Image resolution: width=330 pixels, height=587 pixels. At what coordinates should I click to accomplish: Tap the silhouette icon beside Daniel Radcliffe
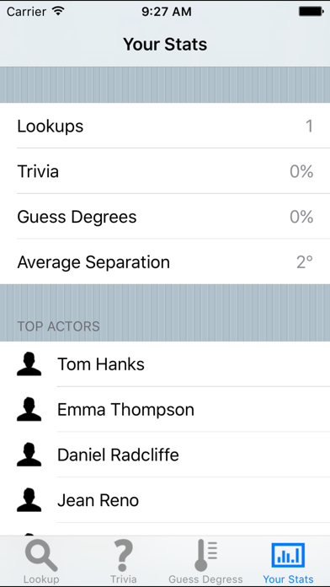(x=29, y=455)
